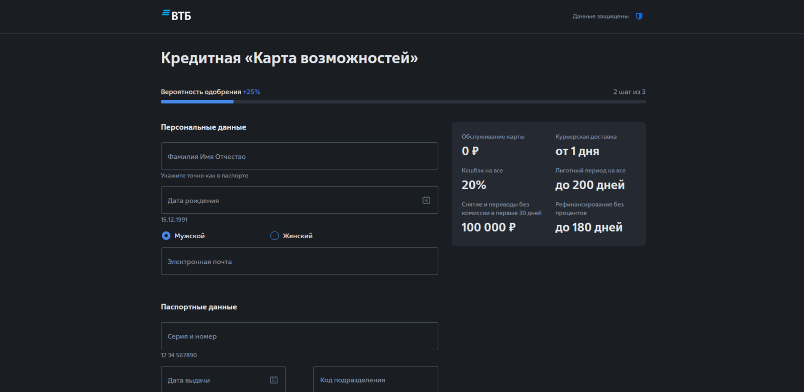Viewport: 804px width, 392px height.
Task: Click the Льготный период на все label
Action: 590,170
